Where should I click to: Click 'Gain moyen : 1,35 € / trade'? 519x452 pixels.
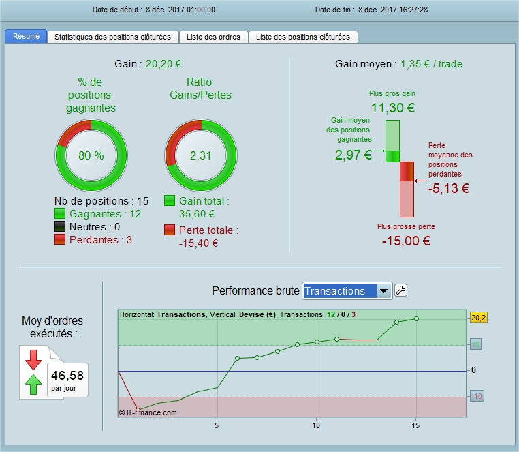398,64
